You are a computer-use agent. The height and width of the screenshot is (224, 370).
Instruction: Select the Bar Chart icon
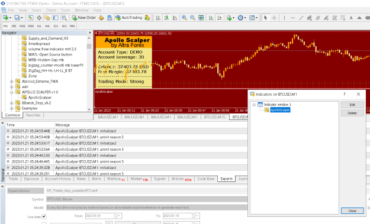pos(158,18)
